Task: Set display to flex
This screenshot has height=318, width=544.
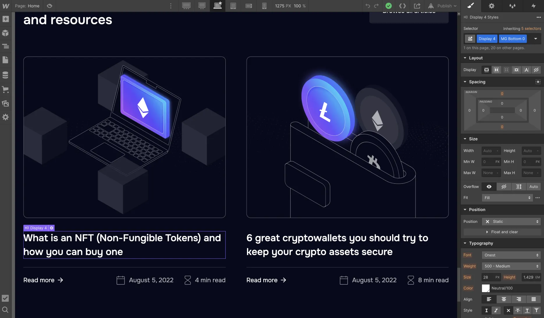Action: 496,70
